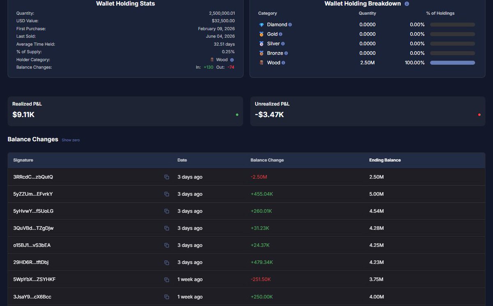This screenshot has width=493, height=306.
Task: Open transaction 3QuVBd...TZgDjw
Action: pos(33,228)
